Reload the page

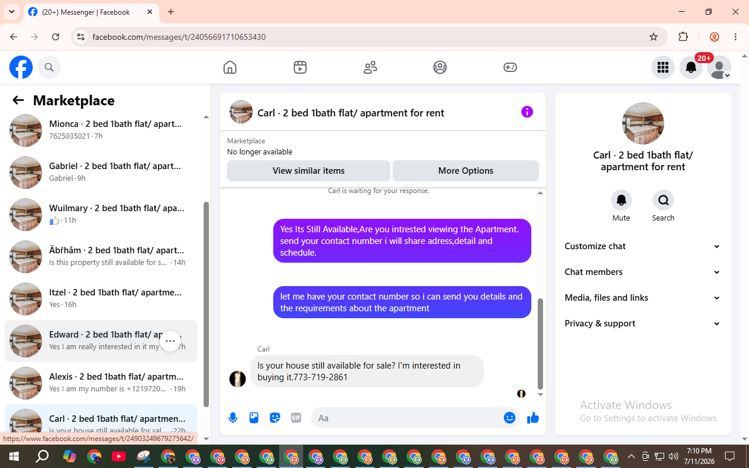click(56, 37)
